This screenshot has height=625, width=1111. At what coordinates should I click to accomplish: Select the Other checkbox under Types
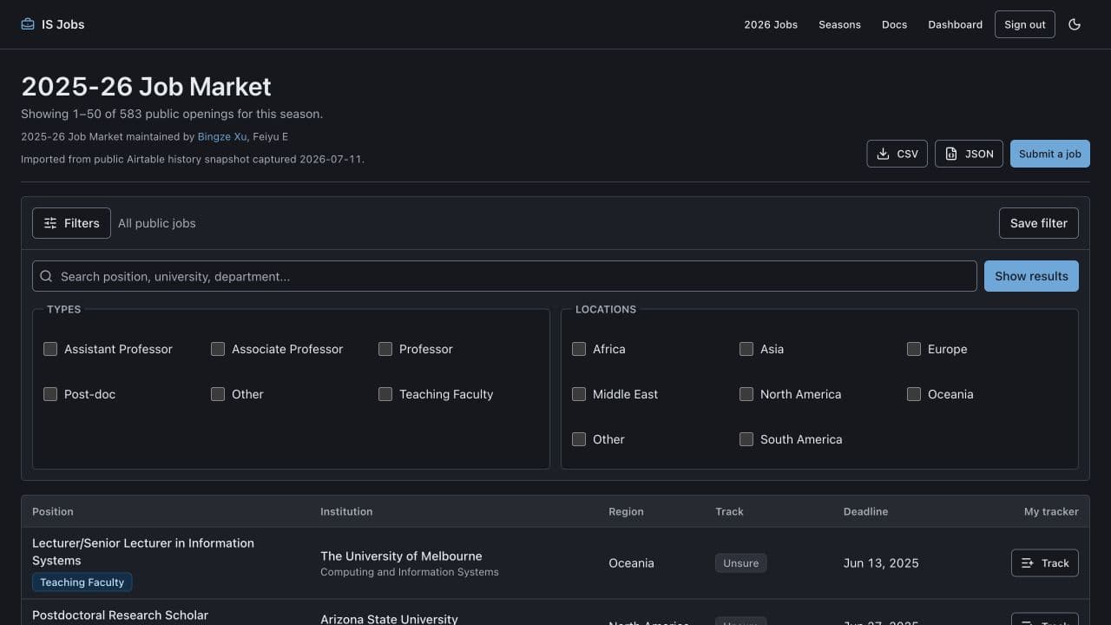click(x=218, y=394)
